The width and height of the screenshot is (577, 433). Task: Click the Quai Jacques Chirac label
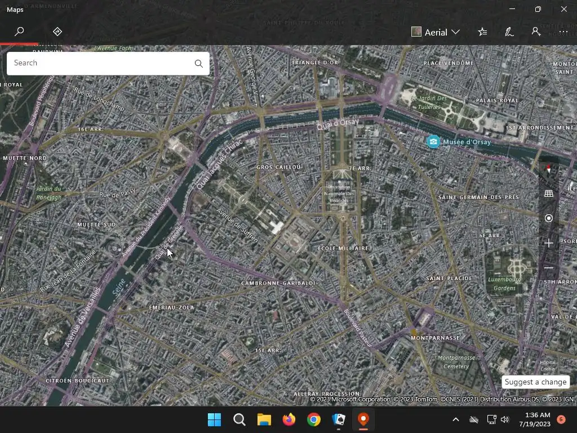tap(220, 164)
